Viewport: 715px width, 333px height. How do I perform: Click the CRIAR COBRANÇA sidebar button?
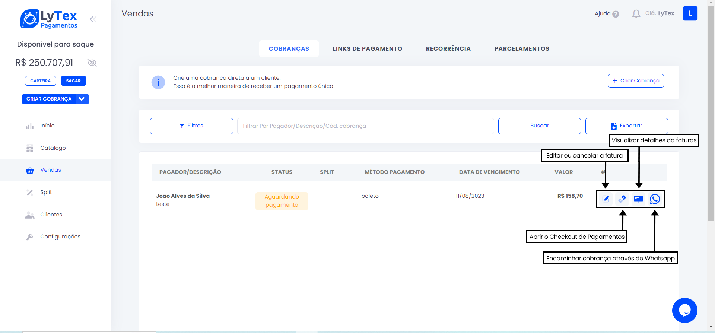click(x=49, y=99)
